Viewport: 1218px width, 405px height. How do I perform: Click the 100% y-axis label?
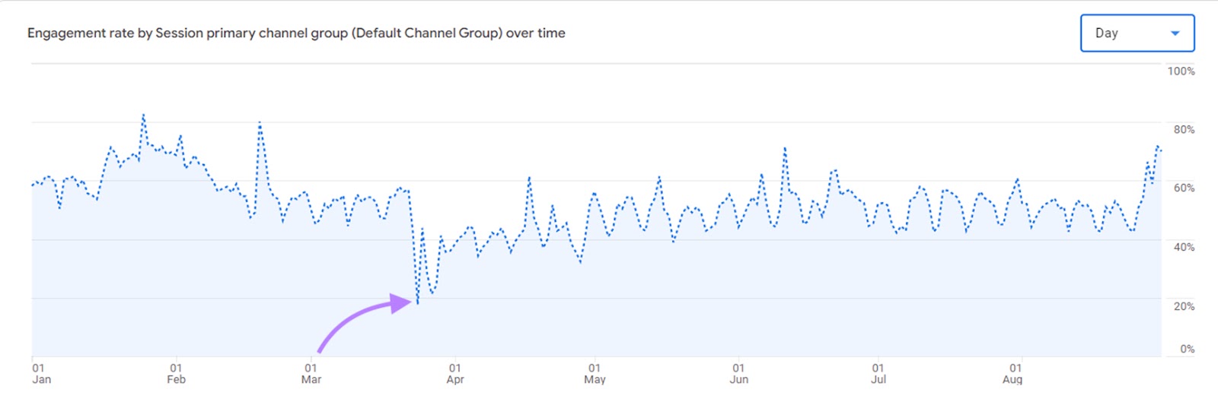pyautogui.click(x=1181, y=71)
